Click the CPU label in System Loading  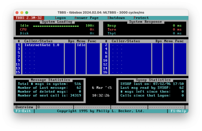(23, 29)
